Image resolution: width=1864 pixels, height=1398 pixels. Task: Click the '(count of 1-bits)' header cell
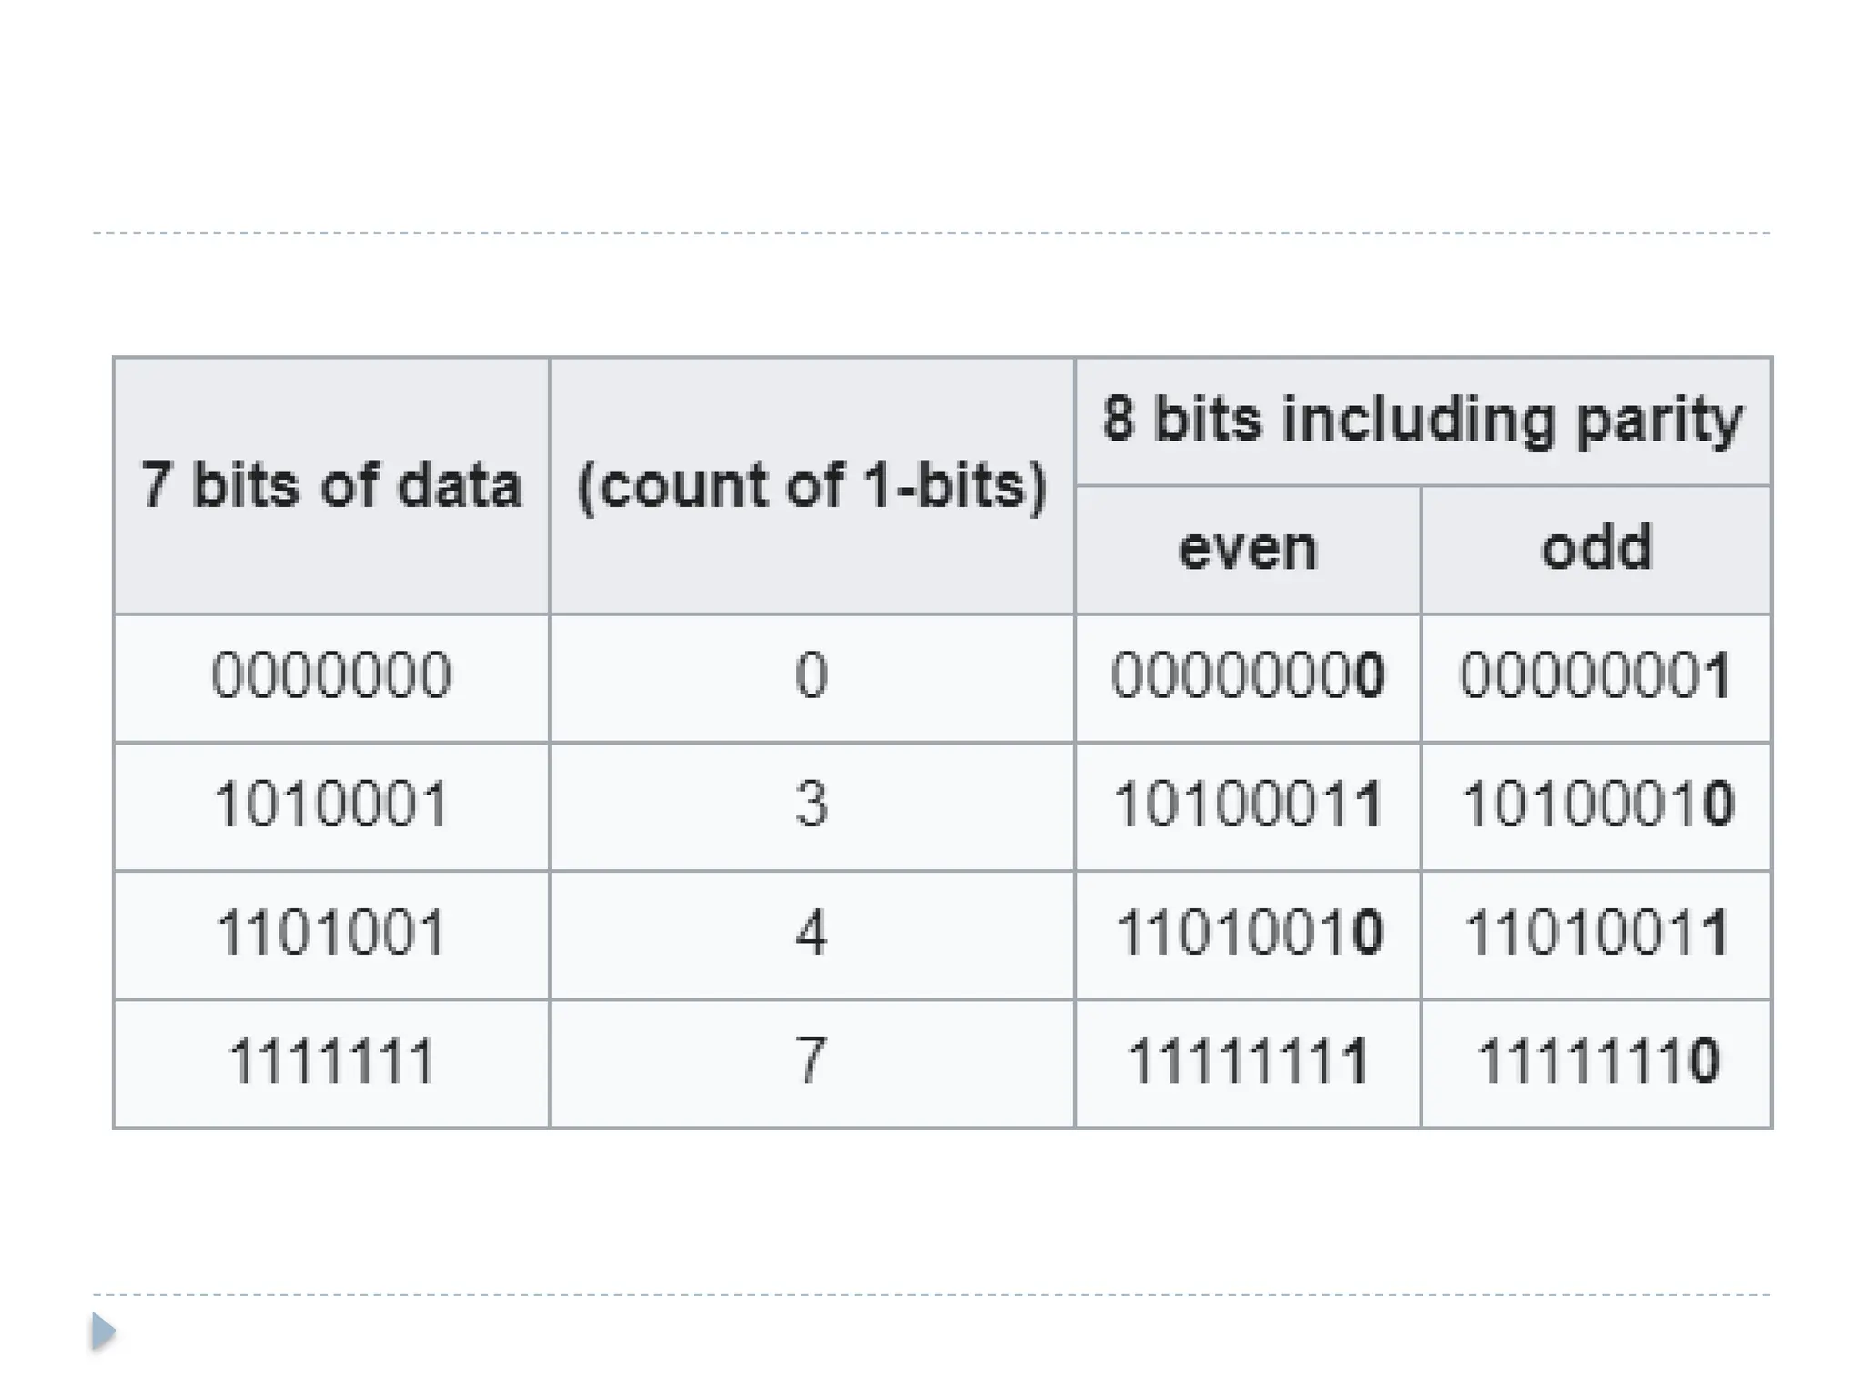(x=811, y=485)
